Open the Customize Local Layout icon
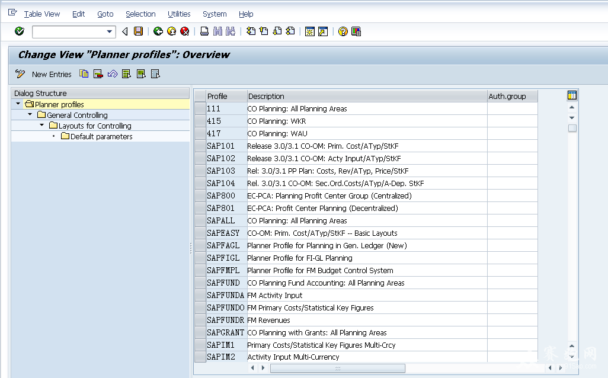 click(x=356, y=31)
